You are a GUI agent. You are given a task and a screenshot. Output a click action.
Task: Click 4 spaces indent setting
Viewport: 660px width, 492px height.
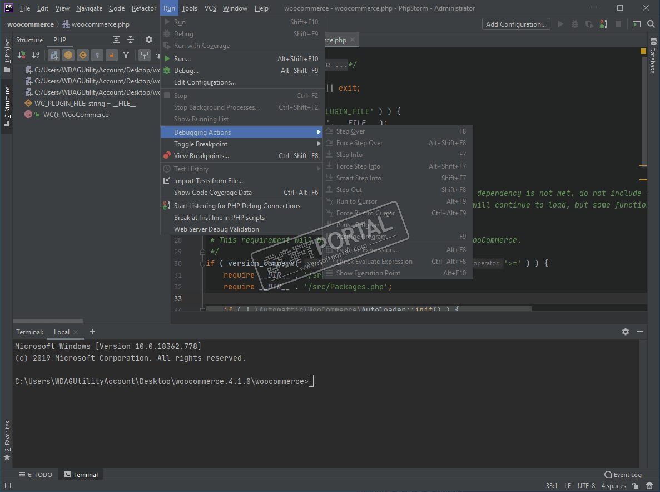[614, 486]
